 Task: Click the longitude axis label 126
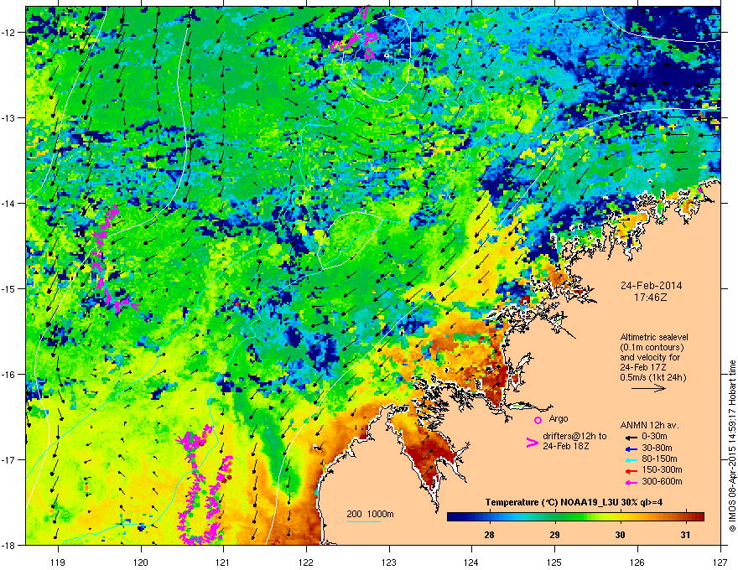(x=637, y=562)
